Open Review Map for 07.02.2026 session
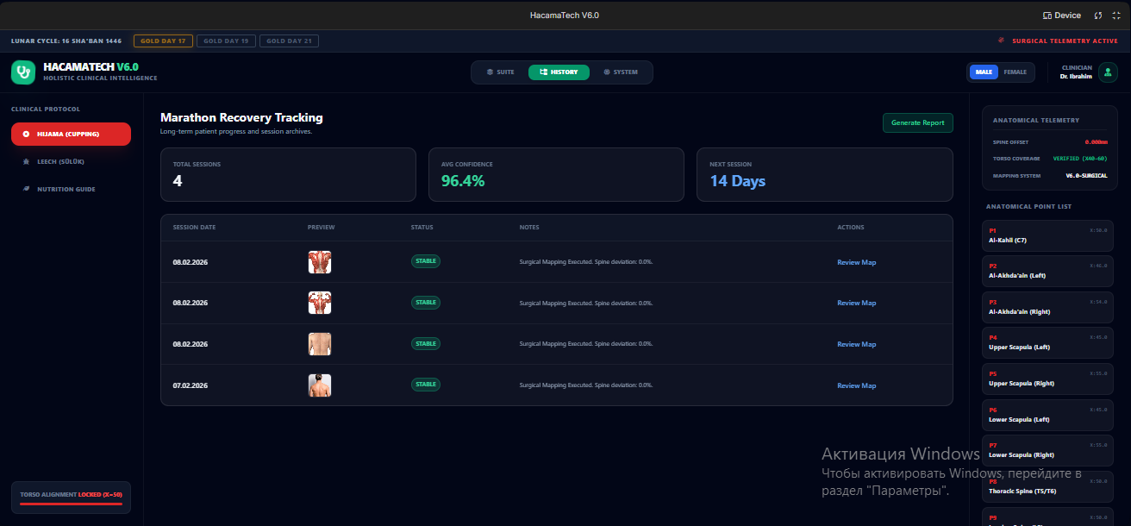This screenshot has width=1131, height=526. 856,385
